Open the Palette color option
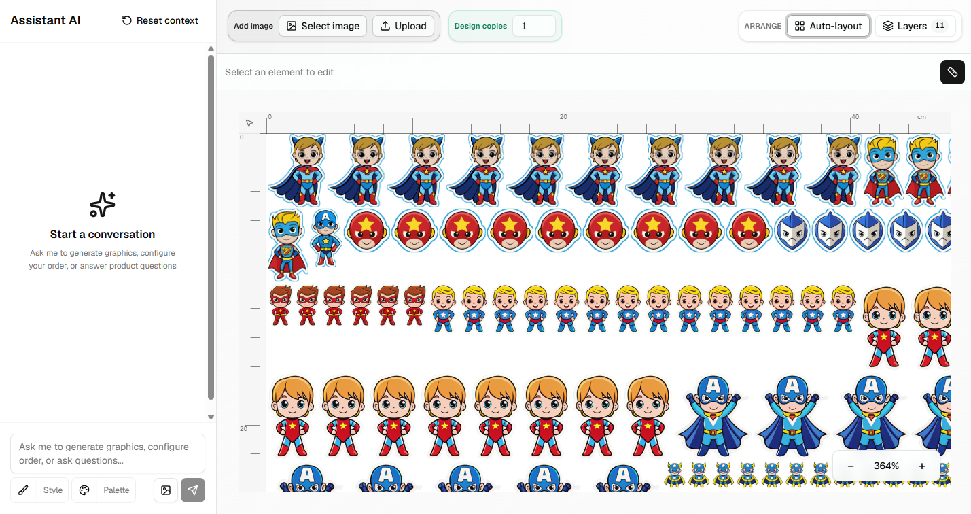This screenshot has width=971, height=514. point(105,490)
